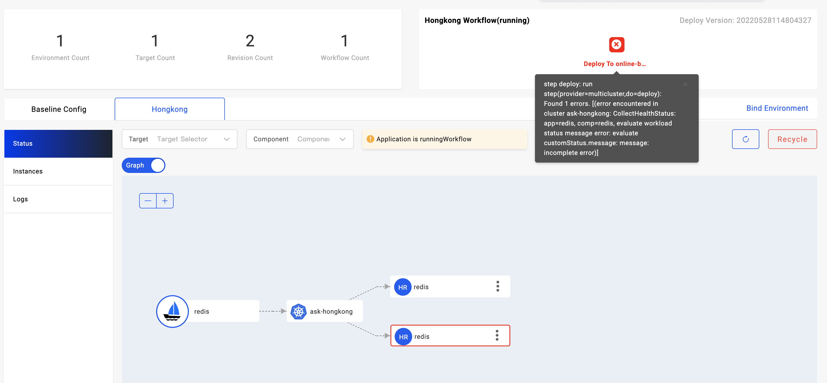The image size is (827, 383).
Task: Click the Hongkong Workflow(running) title
Action: [x=477, y=20]
